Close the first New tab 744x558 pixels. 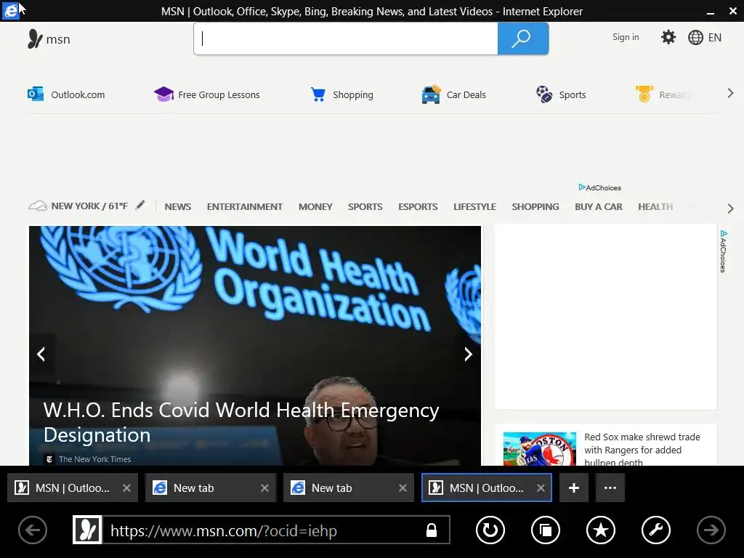point(264,488)
